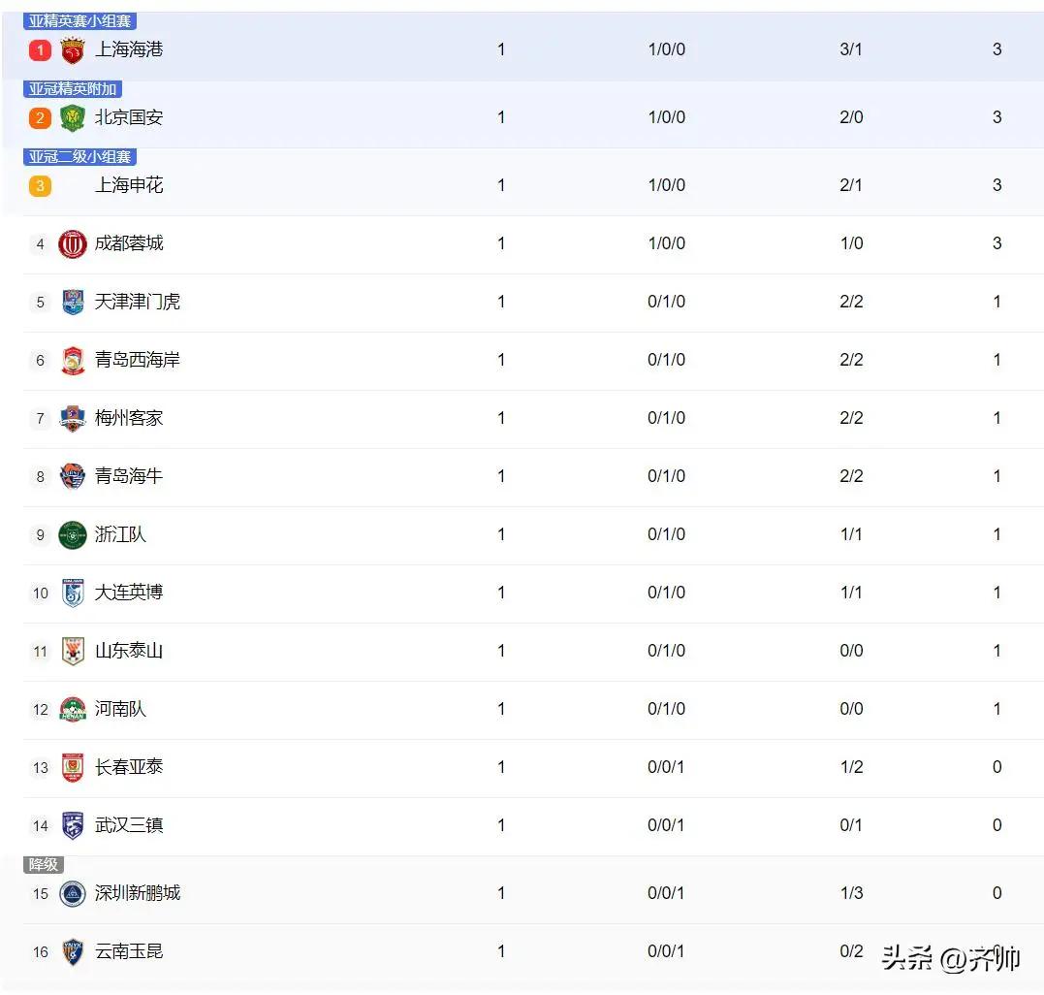This screenshot has height=995, width=1044.
Task: Open the 上海申花 team name link
Action: (x=129, y=185)
